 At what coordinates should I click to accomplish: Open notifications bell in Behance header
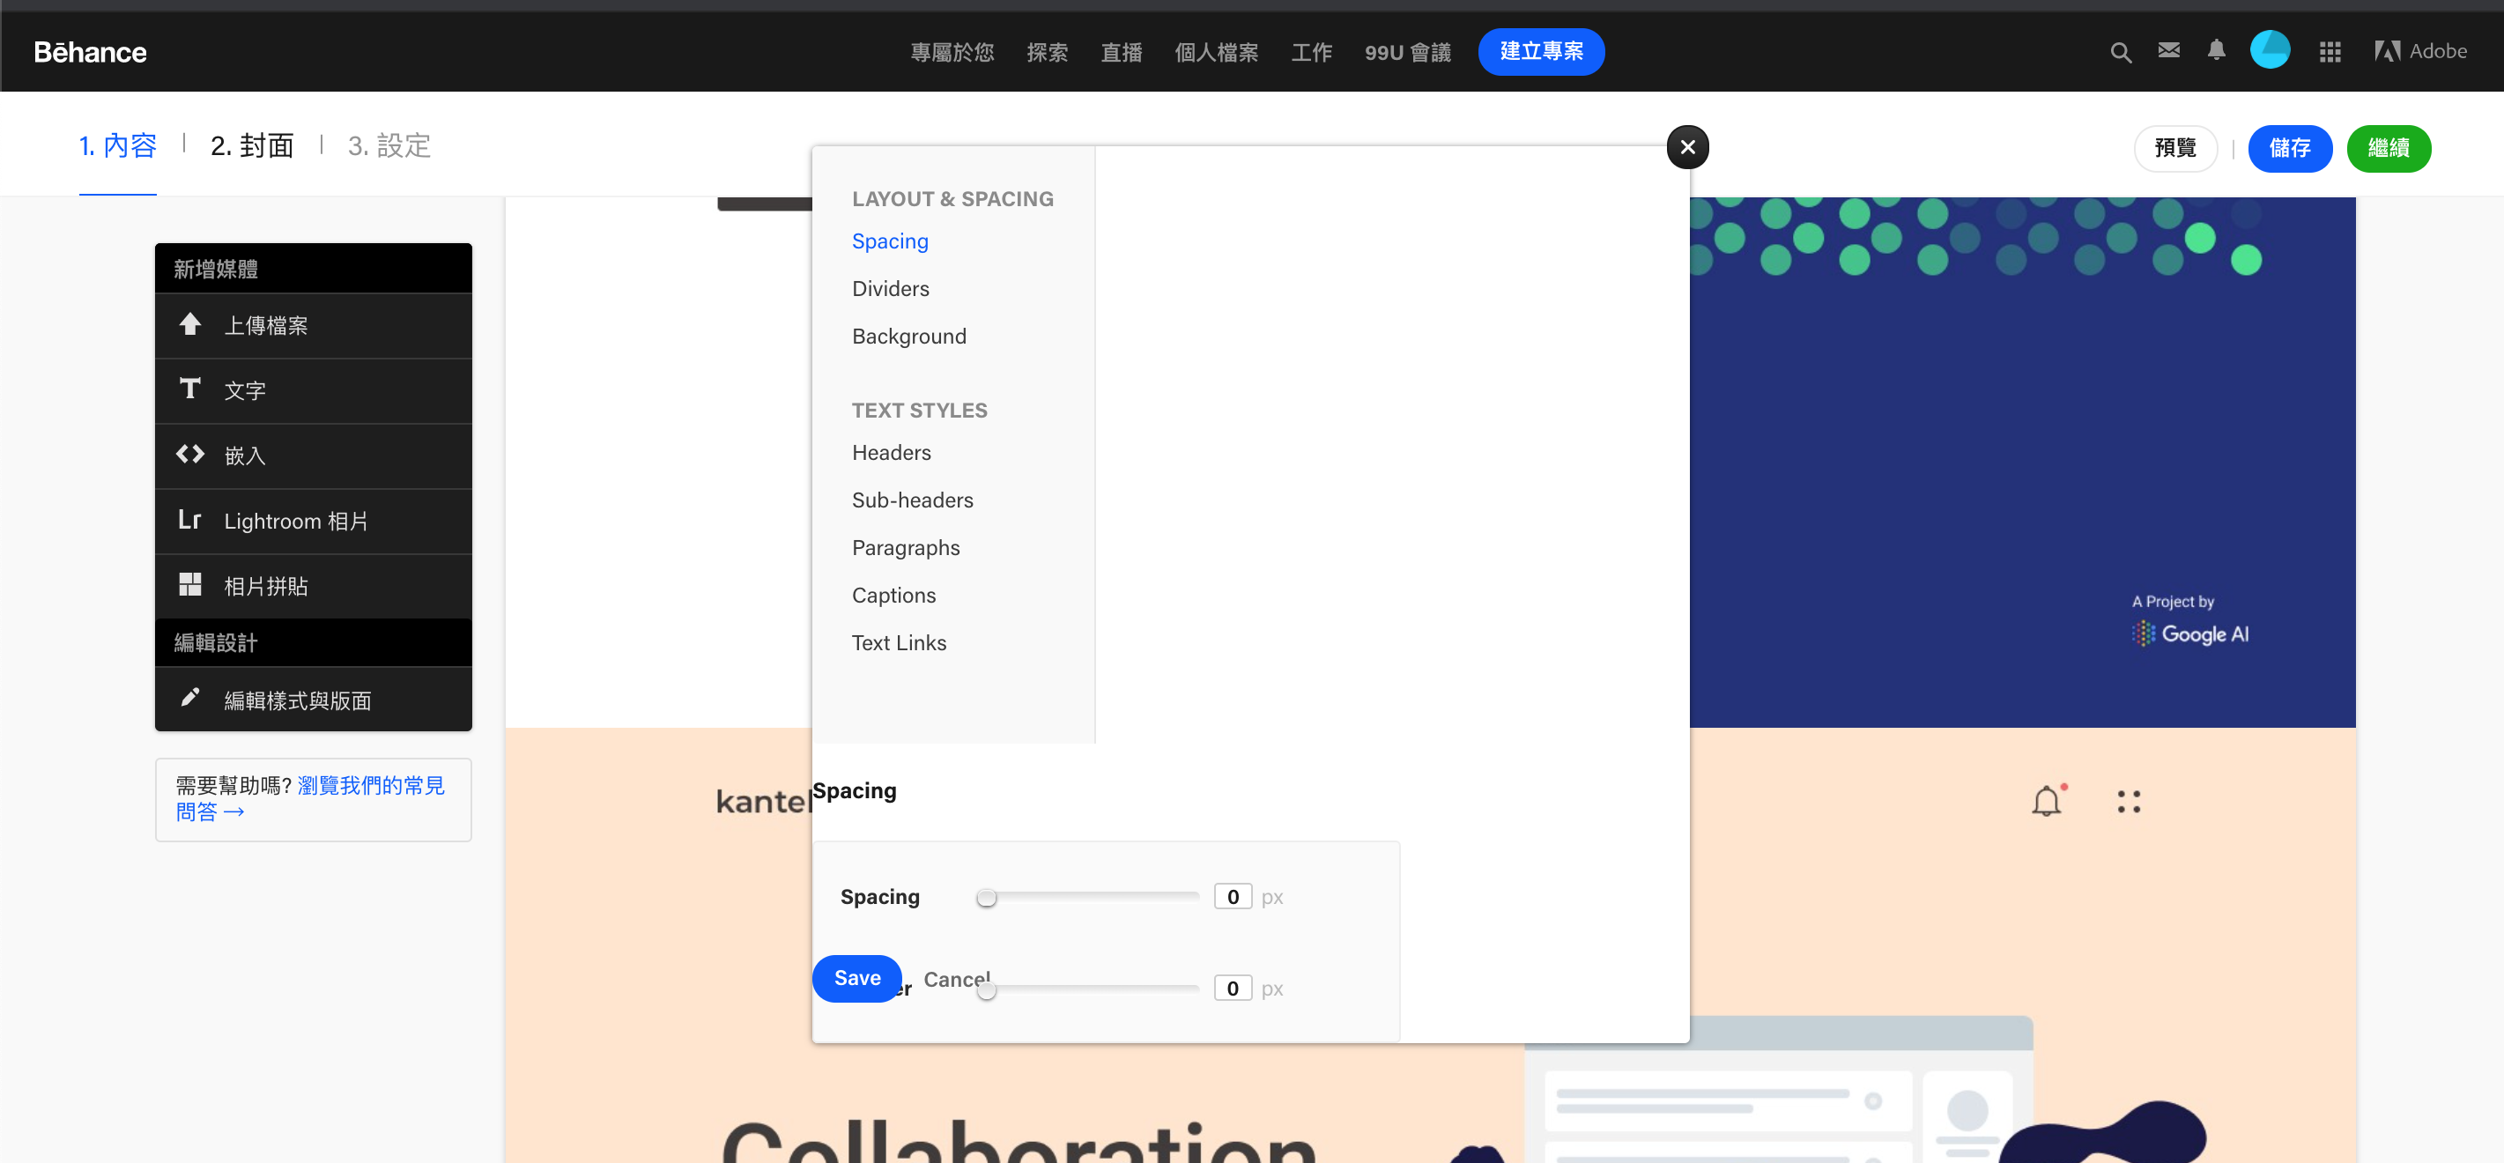point(2216,50)
